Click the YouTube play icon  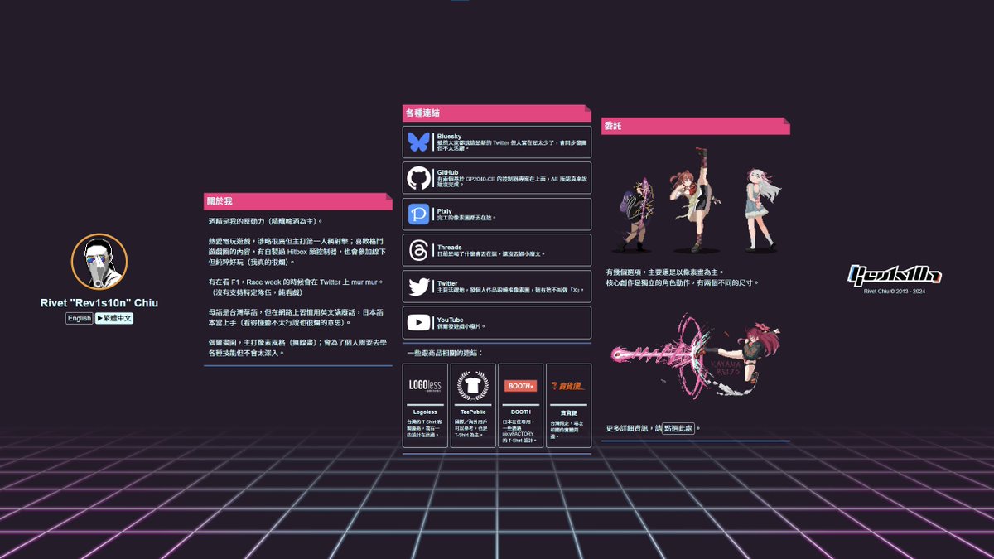click(418, 322)
